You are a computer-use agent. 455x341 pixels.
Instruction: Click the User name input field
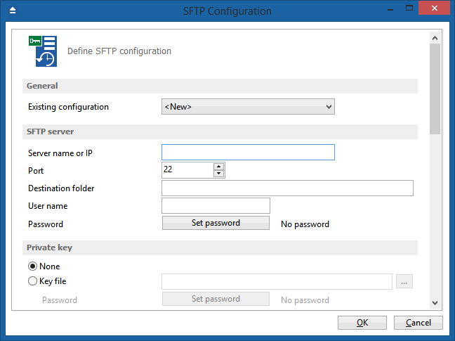pyautogui.click(x=216, y=205)
